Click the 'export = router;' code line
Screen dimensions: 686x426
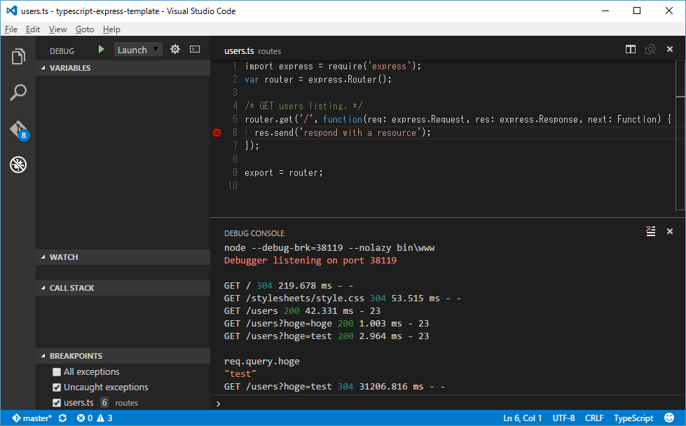tap(284, 173)
